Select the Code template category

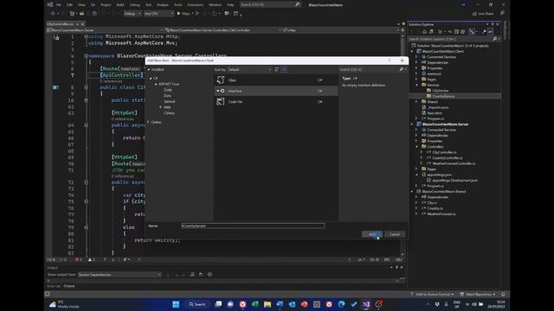pos(168,90)
